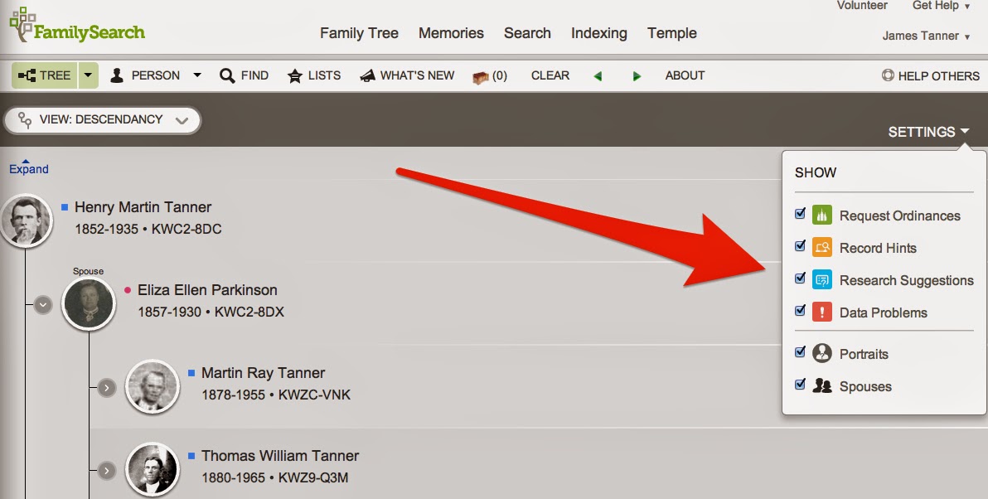Click the history box icon showing (0)

click(481, 77)
